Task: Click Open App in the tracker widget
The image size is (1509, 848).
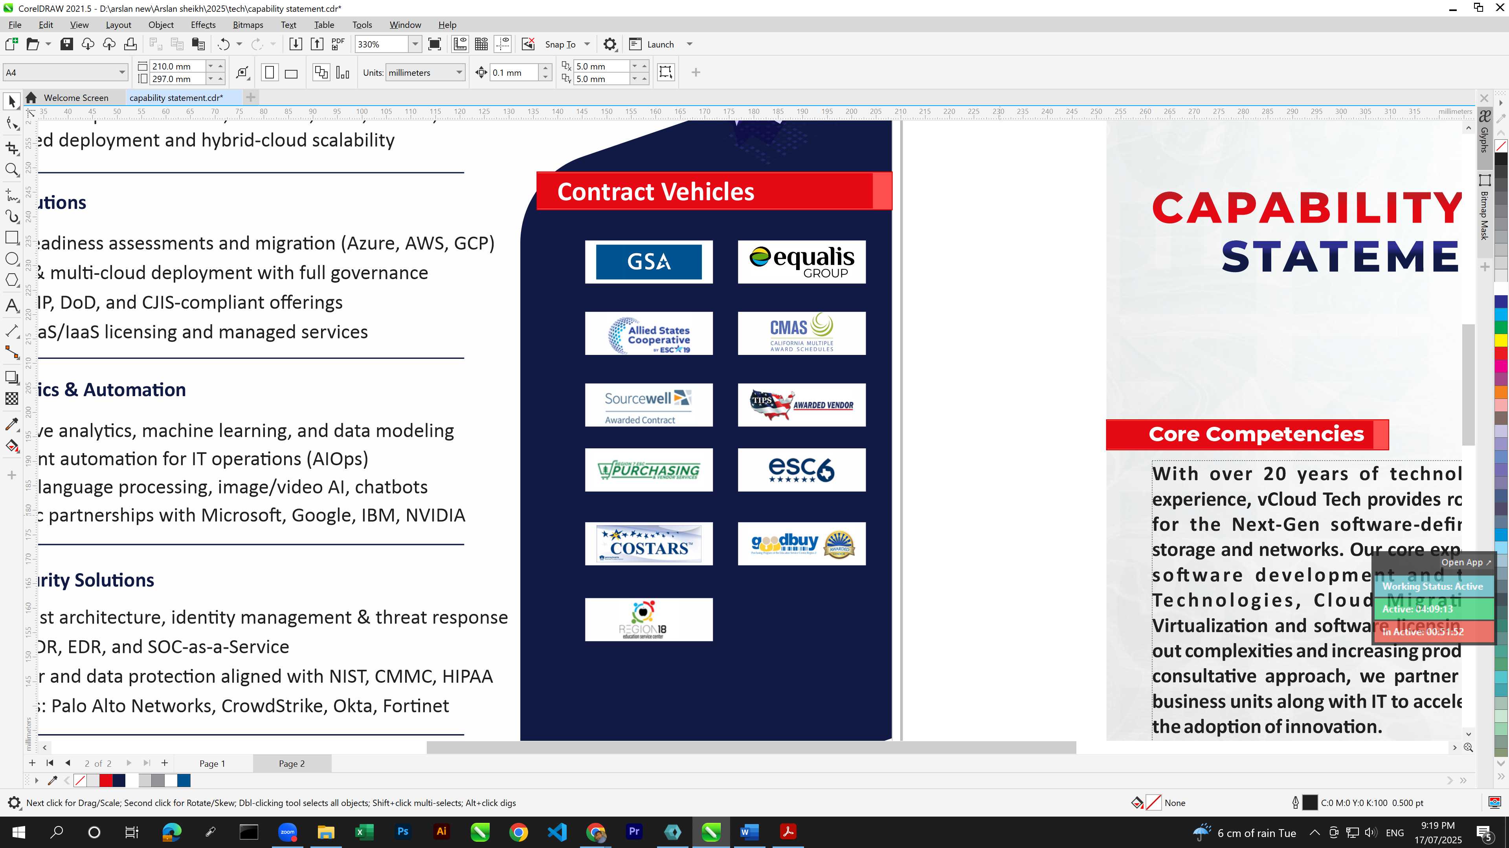Action: [x=1466, y=562]
